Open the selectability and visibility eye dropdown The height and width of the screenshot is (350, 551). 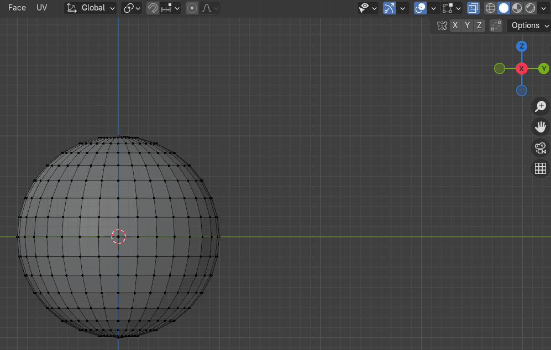[x=368, y=8]
